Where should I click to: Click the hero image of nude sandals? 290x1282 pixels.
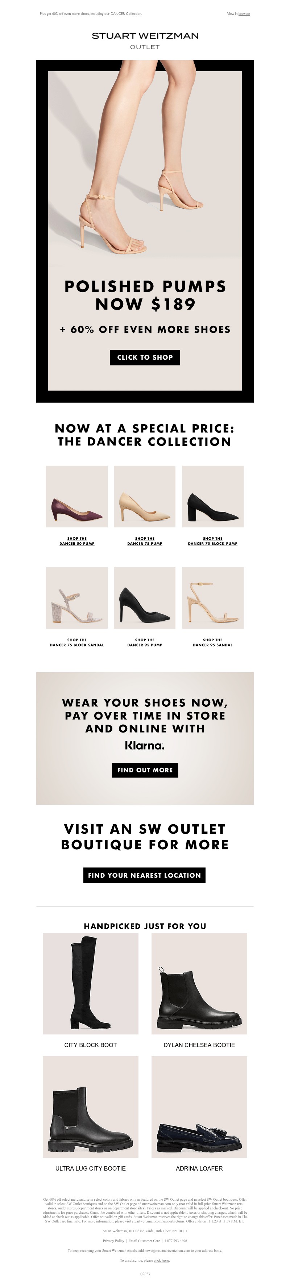point(145,164)
